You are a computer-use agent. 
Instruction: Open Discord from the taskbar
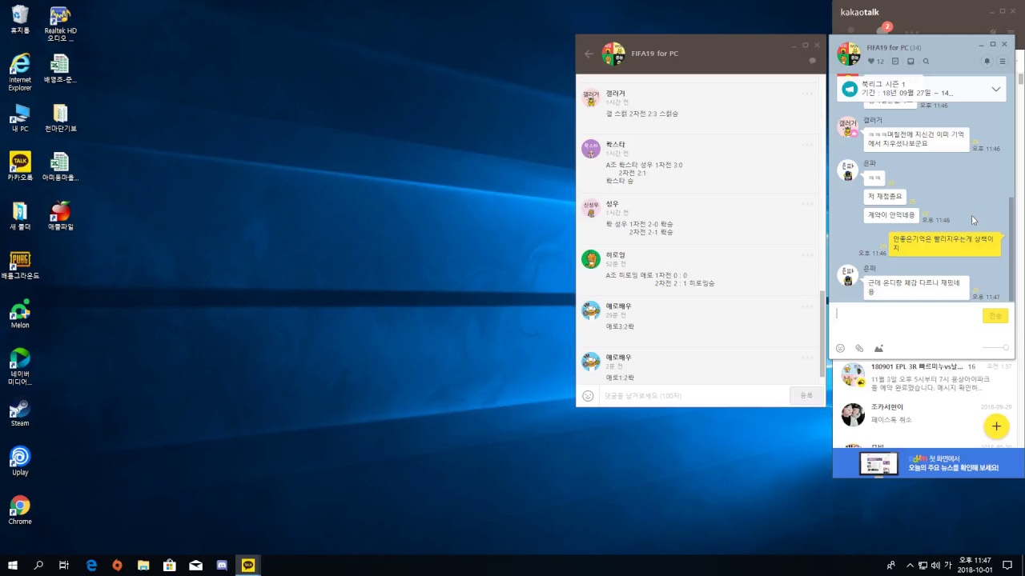coord(222,565)
